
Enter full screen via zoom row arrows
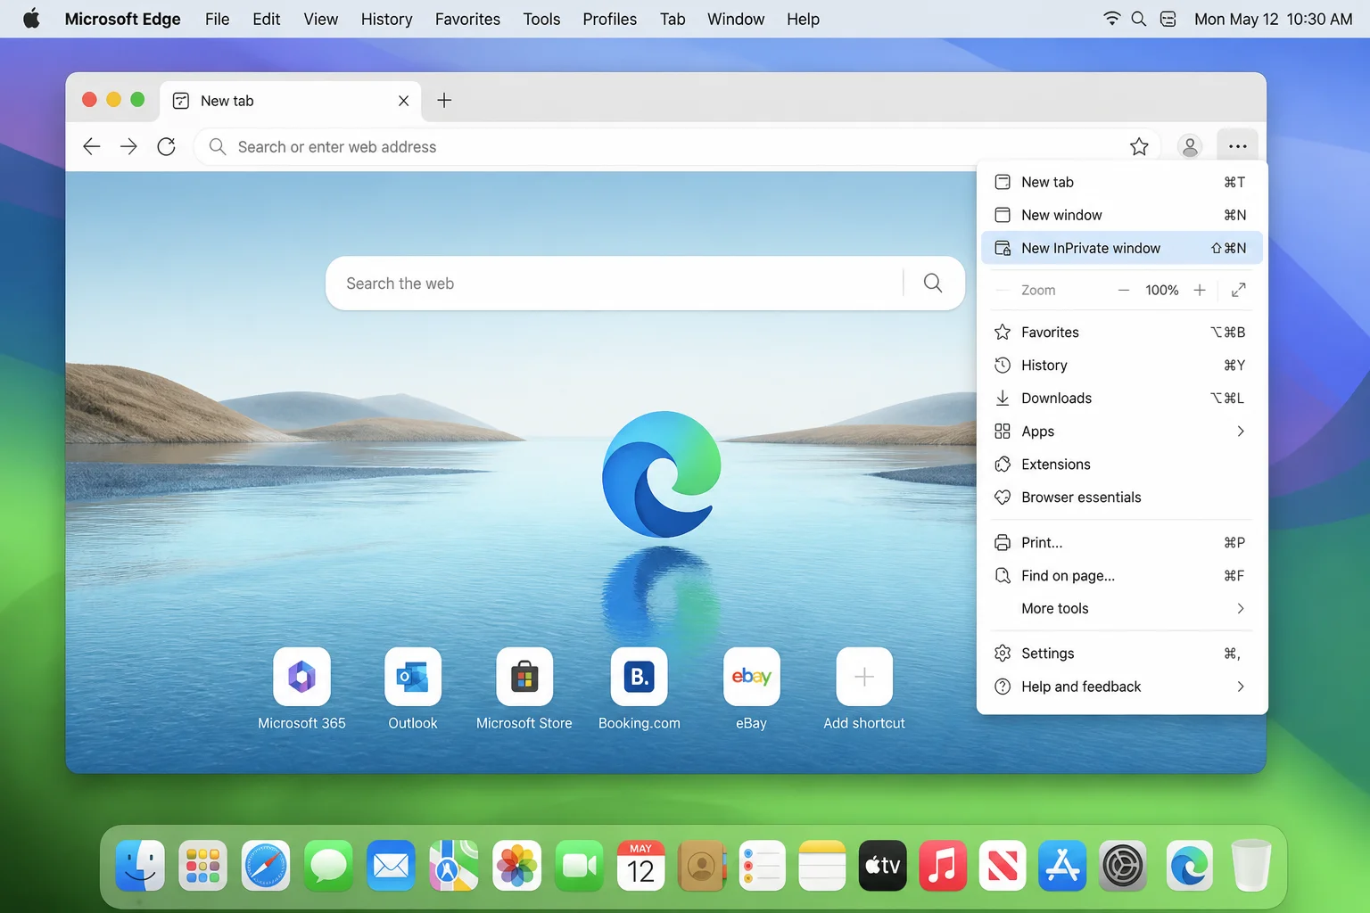click(x=1239, y=290)
